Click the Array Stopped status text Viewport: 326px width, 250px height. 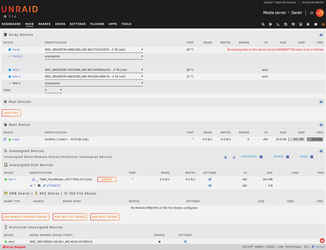16,247
